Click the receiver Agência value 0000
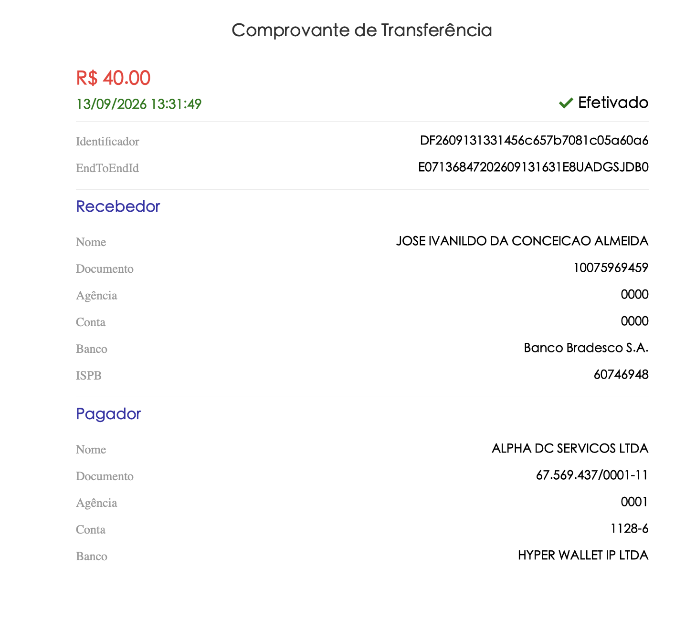Image resolution: width=696 pixels, height=638 pixels. click(635, 294)
